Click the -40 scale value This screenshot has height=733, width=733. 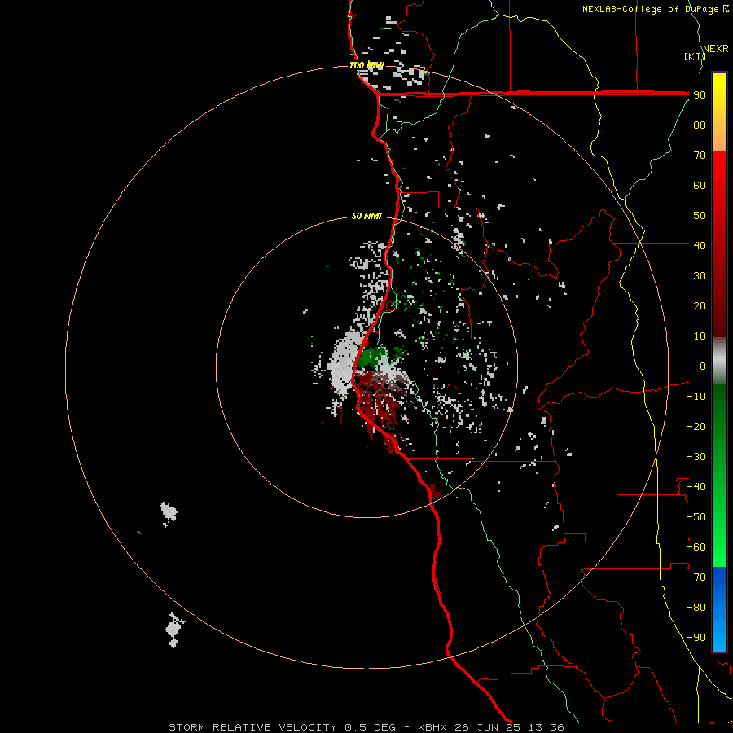coord(696,487)
